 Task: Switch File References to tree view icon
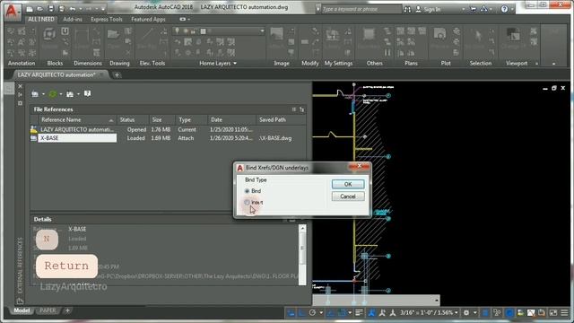[301, 109]
